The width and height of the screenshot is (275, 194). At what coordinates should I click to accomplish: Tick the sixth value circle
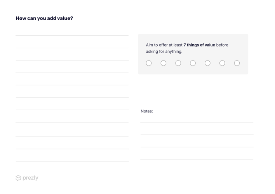pos(222,63)
